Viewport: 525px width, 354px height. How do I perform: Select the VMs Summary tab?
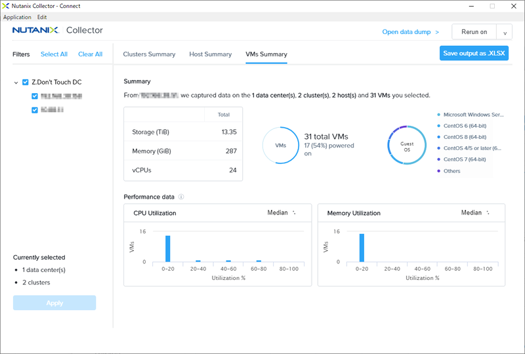point(266,54)
